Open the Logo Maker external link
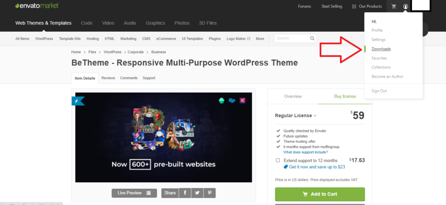The height and width of the screenshot is (205, 446). (238, 39)
